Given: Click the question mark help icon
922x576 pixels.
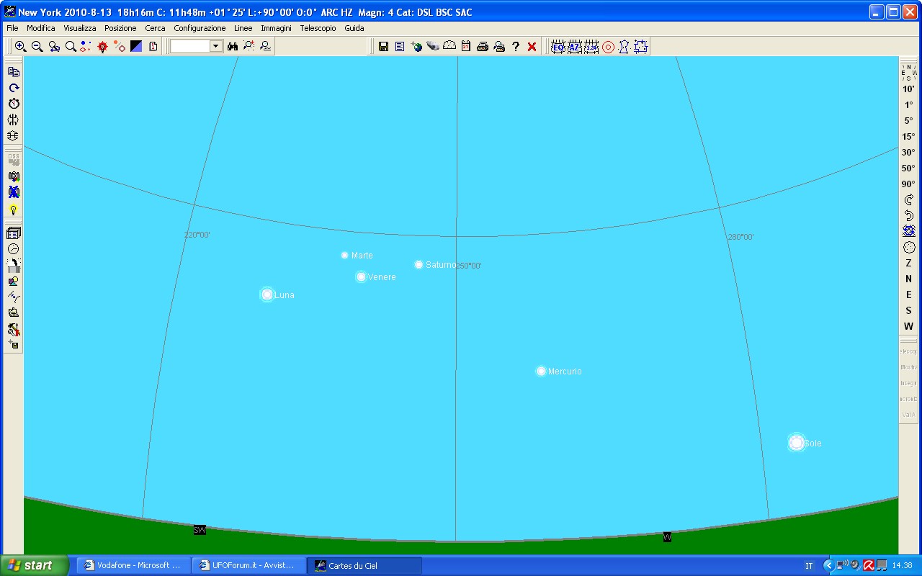Looking at the screenshot, I should (516, 46).
